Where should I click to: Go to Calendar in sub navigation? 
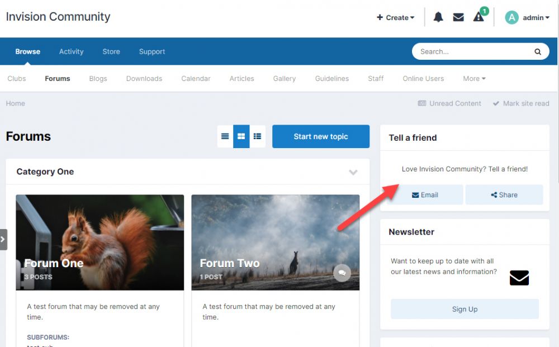click(196, 78)
